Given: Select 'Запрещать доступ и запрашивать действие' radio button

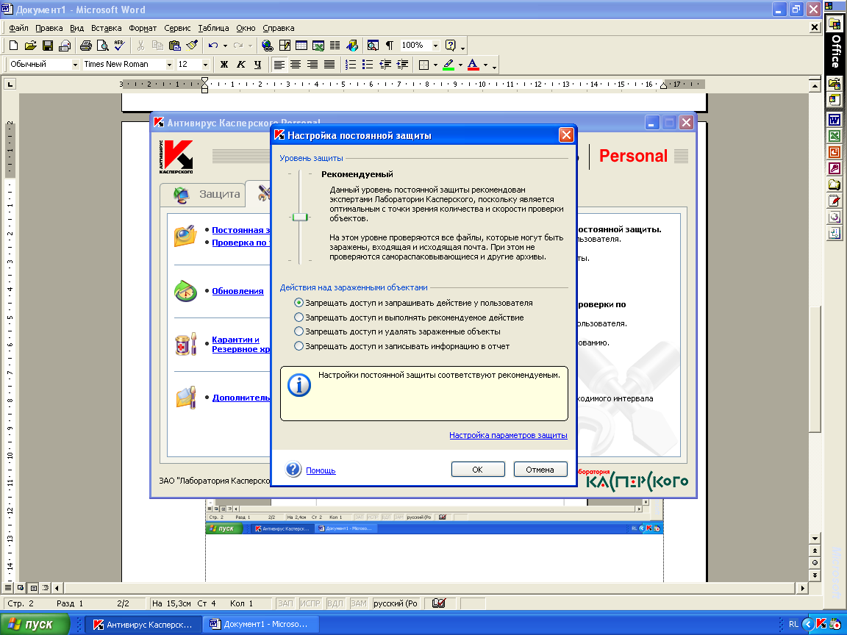Looking at the screenshot, I should pos(299,303).
